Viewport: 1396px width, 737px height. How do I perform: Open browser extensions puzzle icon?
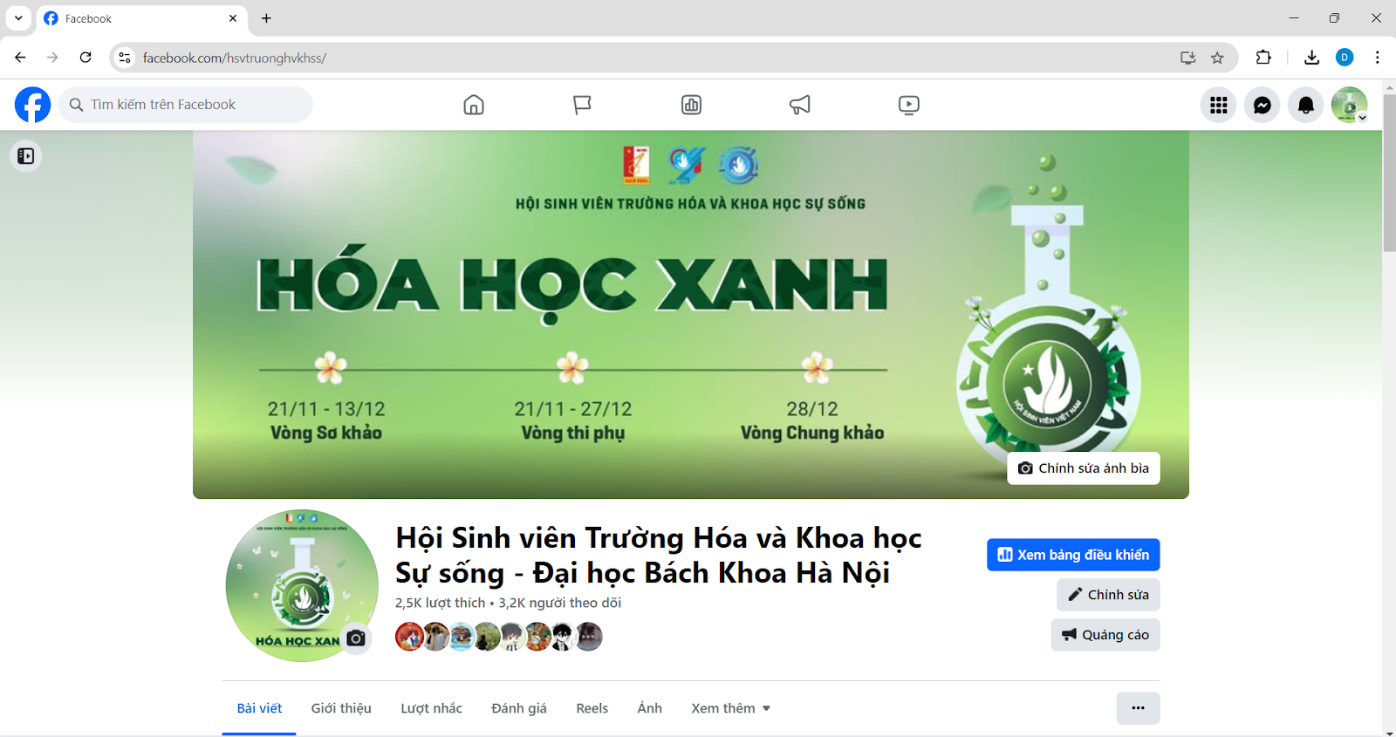click(x=1263, y=58)
